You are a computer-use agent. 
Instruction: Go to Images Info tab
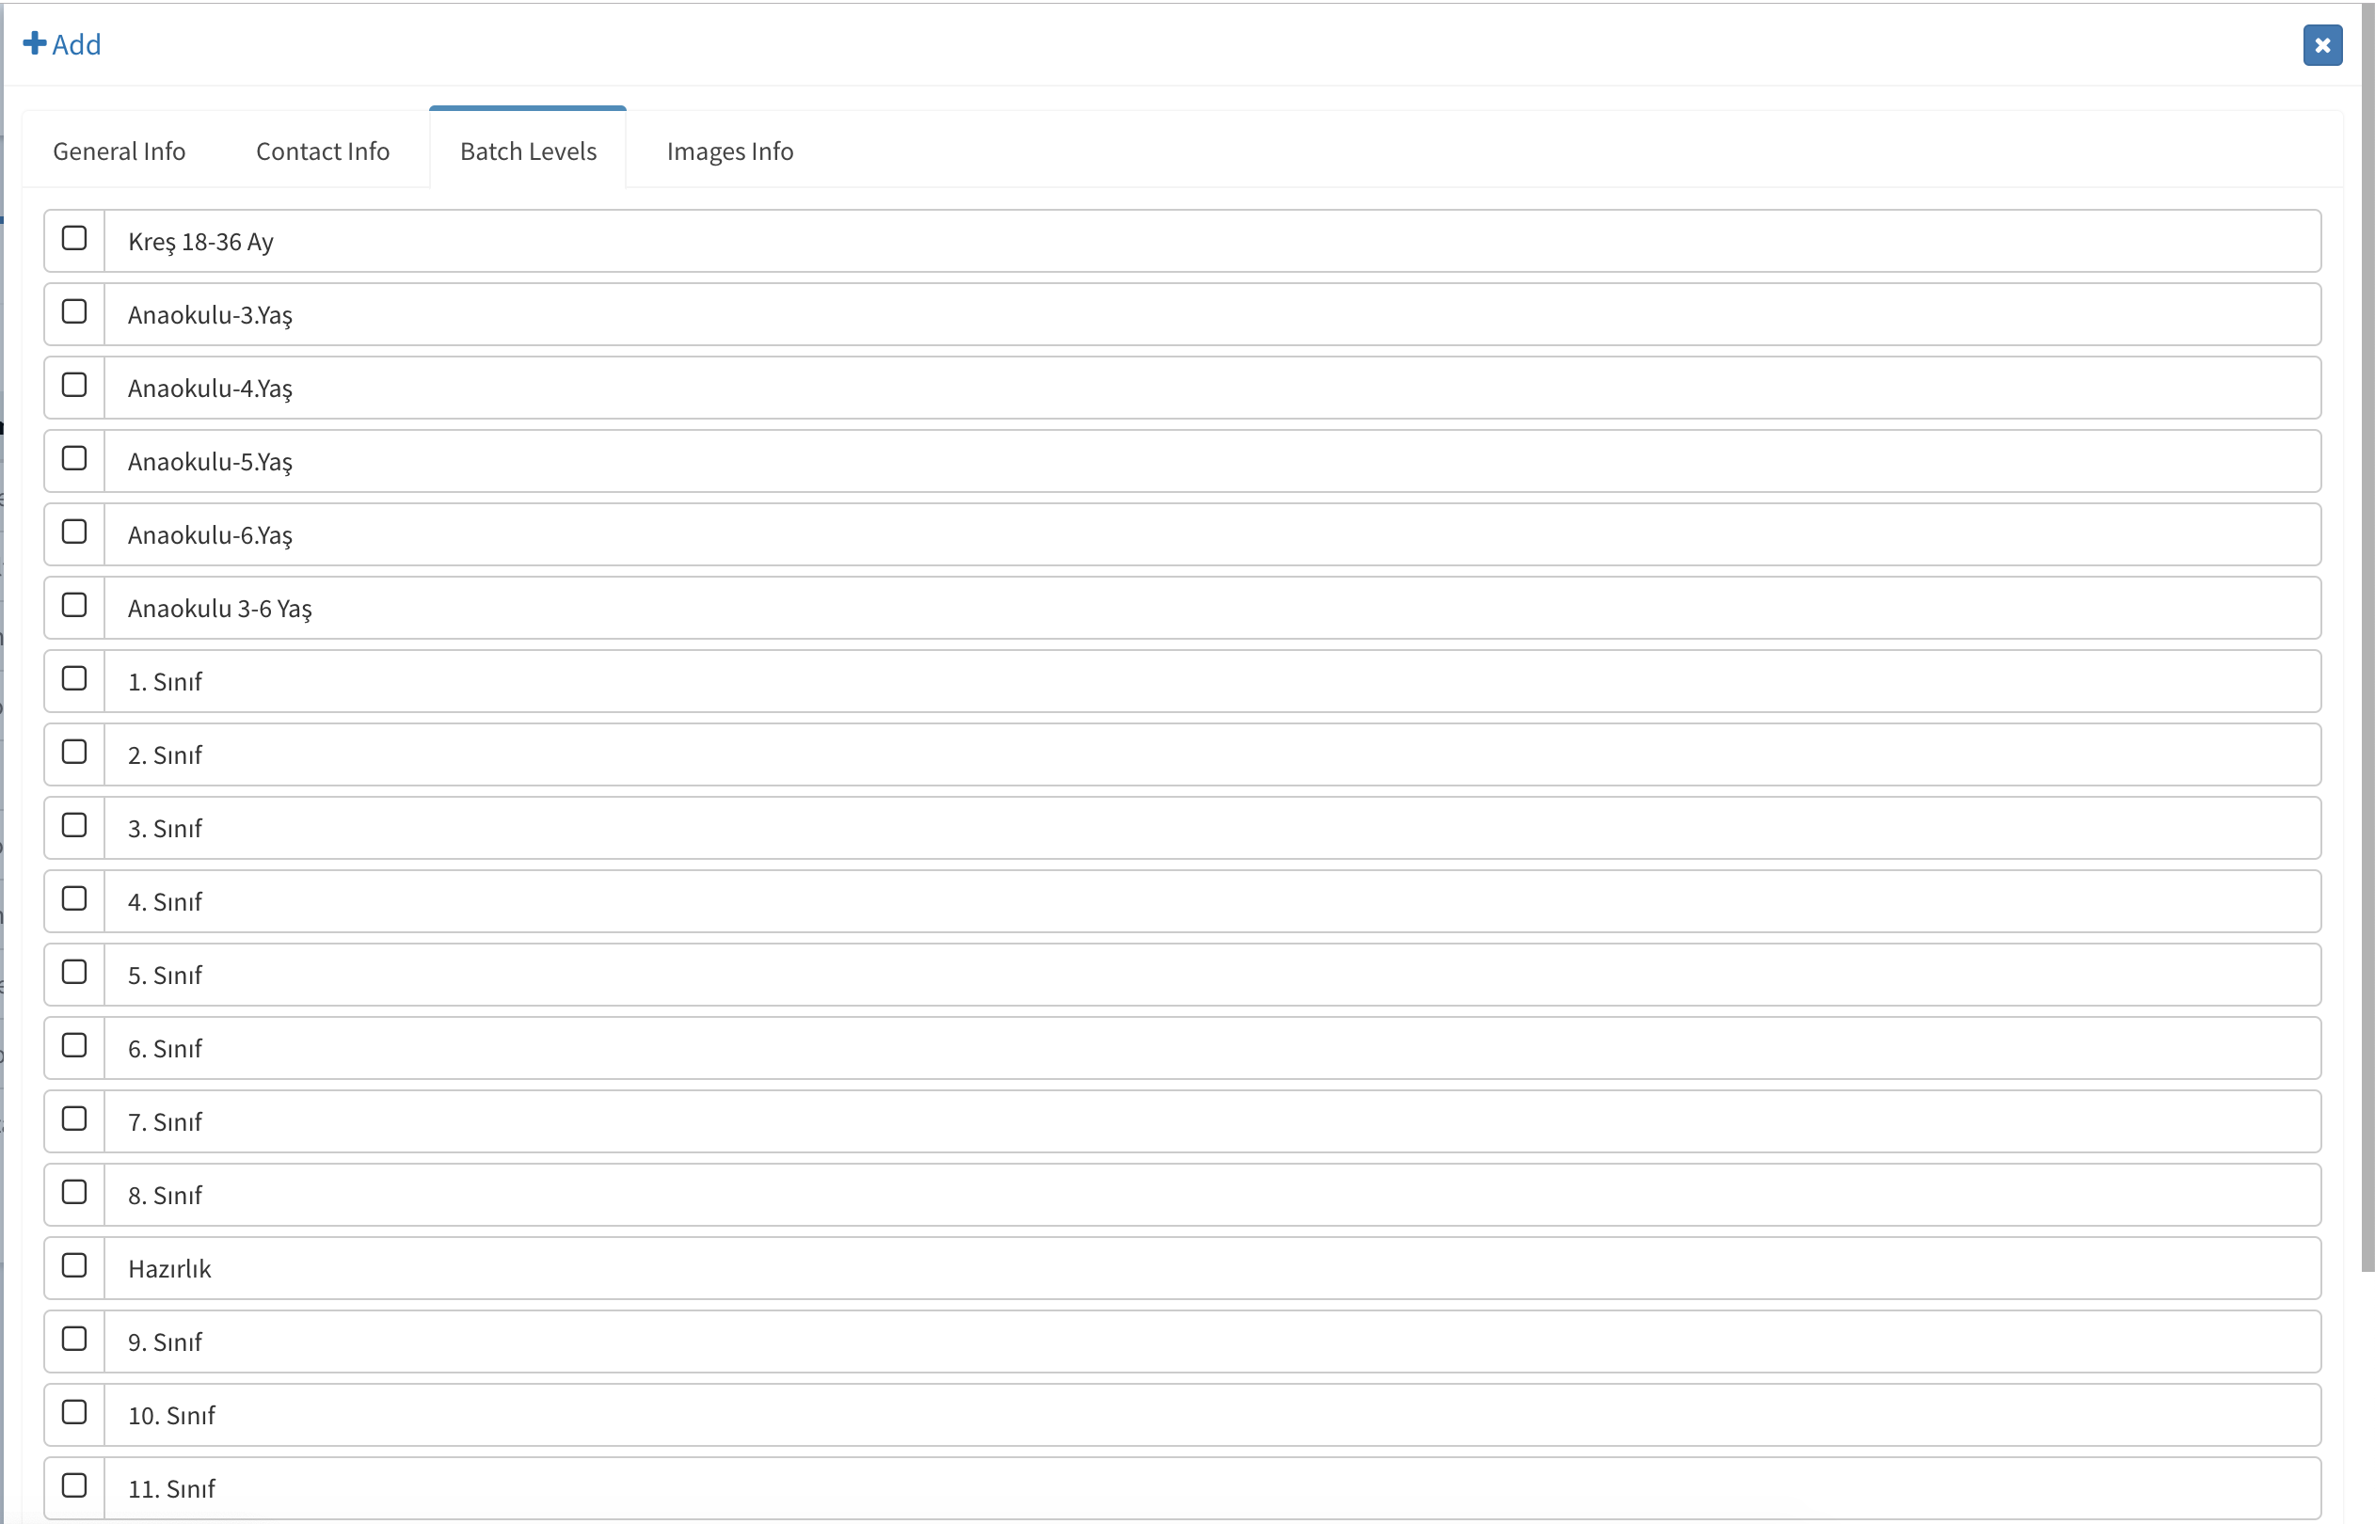point(729,151)
